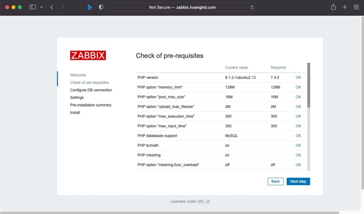
Task: Click PHP option "post_max_size" row label
Action: pyautogui.click(x=161, y=97)
